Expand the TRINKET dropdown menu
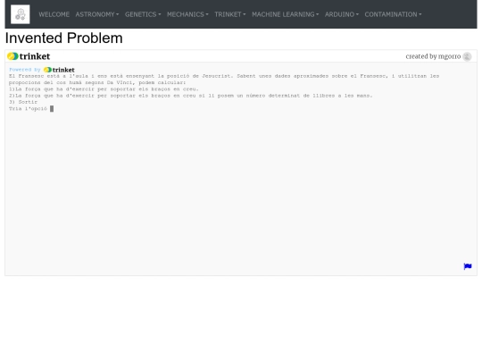 point(230,14)
